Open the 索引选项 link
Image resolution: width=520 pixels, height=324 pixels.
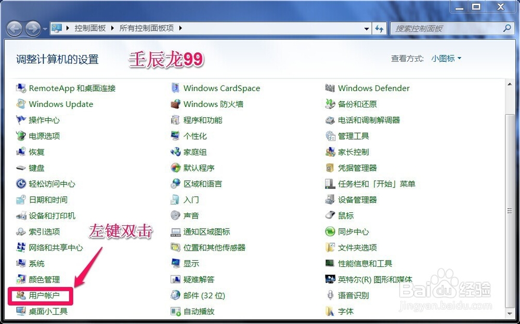44,232
